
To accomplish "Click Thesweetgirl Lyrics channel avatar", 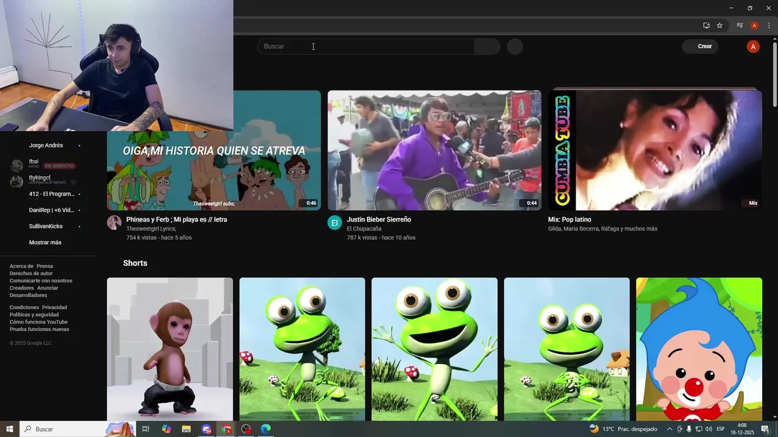I will (114, 222).
